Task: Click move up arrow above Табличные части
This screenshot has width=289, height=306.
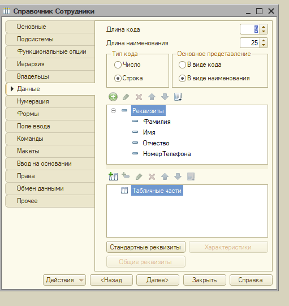Action: pyautogui.click(x=165, y=176)
